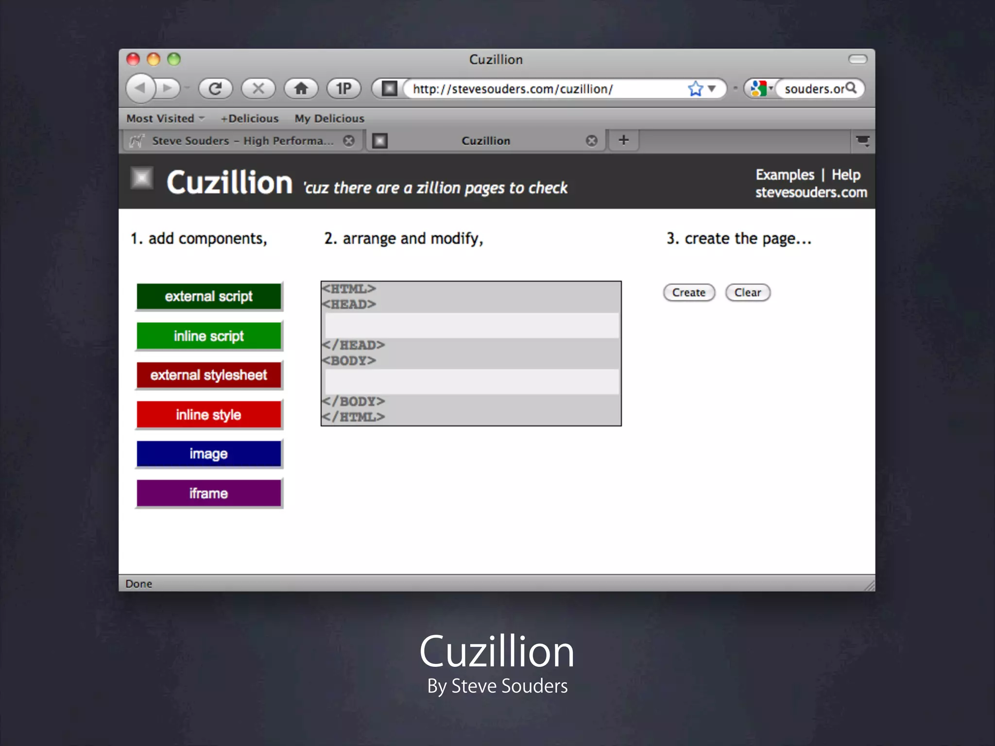995x746 pixels.
Task: Add an iframe component
Action: [209, 493]
